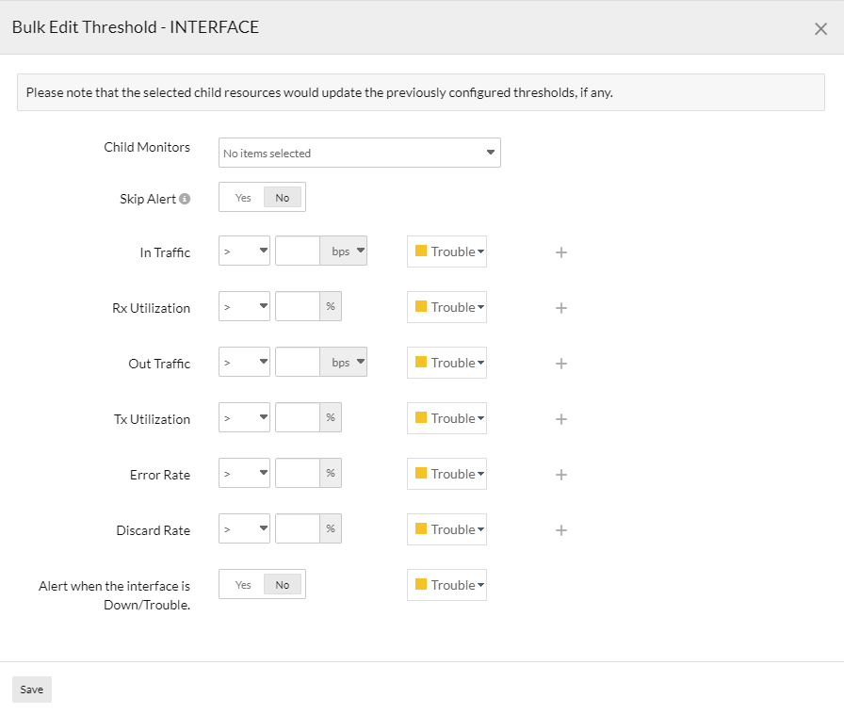The height and width of the screenshot is (714, 844).
Task: Open In Traffic Trouble severity dropdown
Action: click(x=446, y=252)
